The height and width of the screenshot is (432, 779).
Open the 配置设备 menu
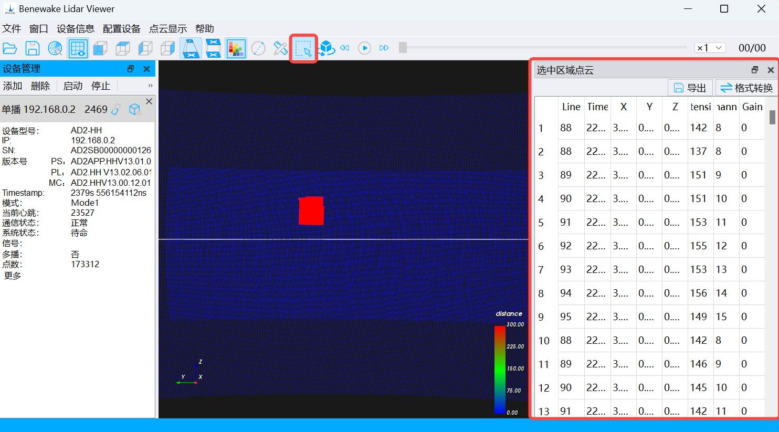pos(122,28)
